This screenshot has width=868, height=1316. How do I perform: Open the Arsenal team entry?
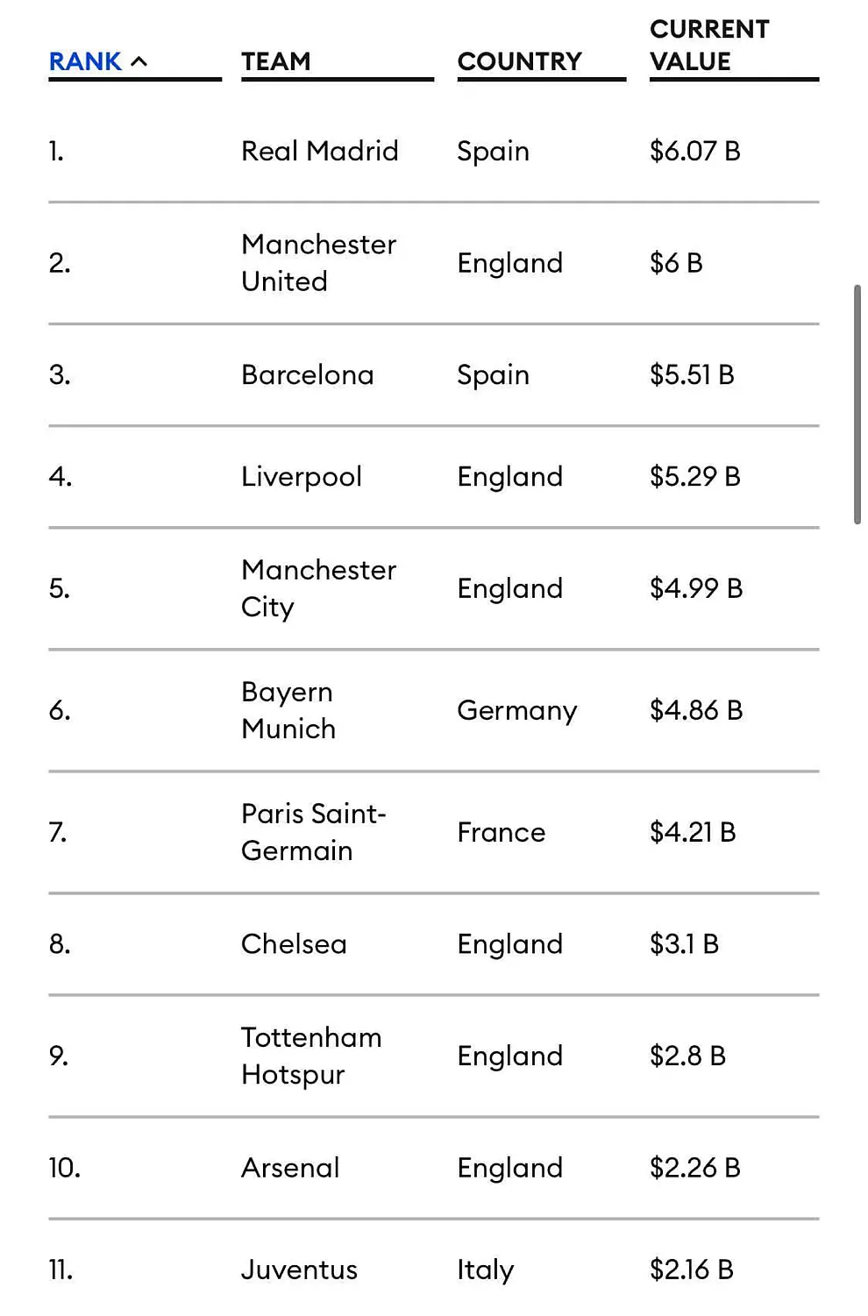[x=289, y=1168]
